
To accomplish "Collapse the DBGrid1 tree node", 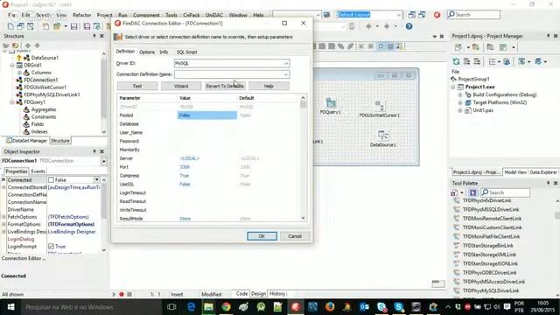I will tap(11, 65).
